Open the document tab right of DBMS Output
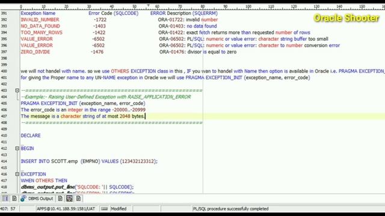The image size is (385, 216). point(60,199)
